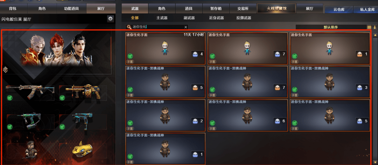Open showroom settings gear icon
Screen dimensions: 378x165
pyautogui.click(x=110, y=19)
